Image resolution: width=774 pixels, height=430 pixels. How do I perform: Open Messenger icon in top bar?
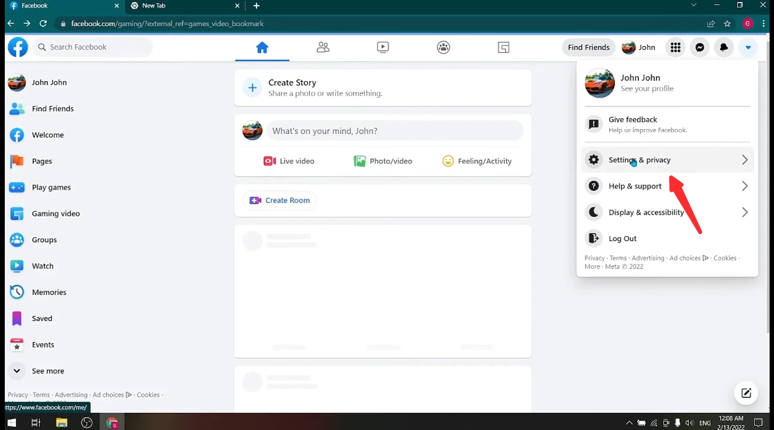[700, 47]
